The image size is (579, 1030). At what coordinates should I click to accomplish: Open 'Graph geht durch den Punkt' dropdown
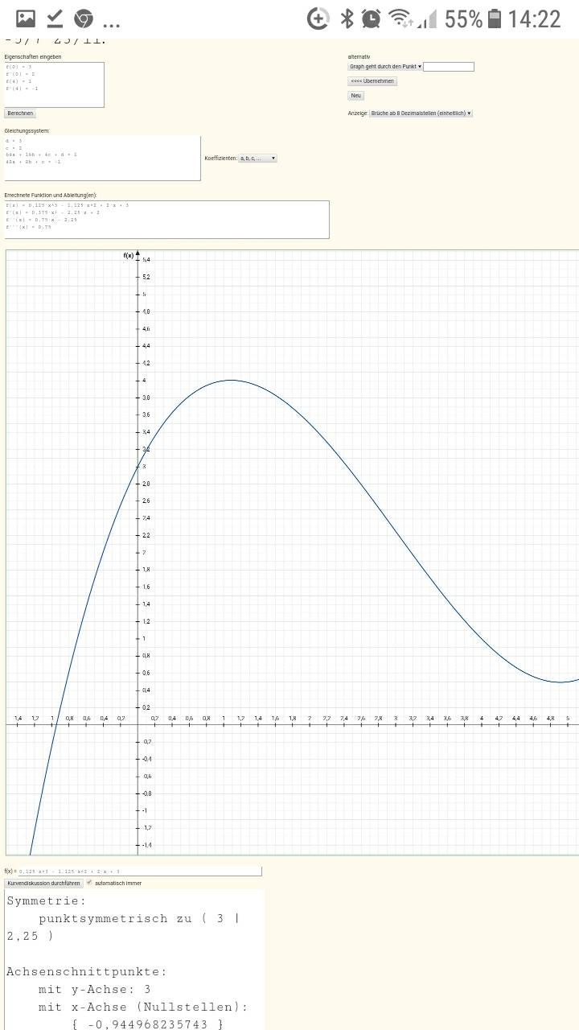pos(385,67)
